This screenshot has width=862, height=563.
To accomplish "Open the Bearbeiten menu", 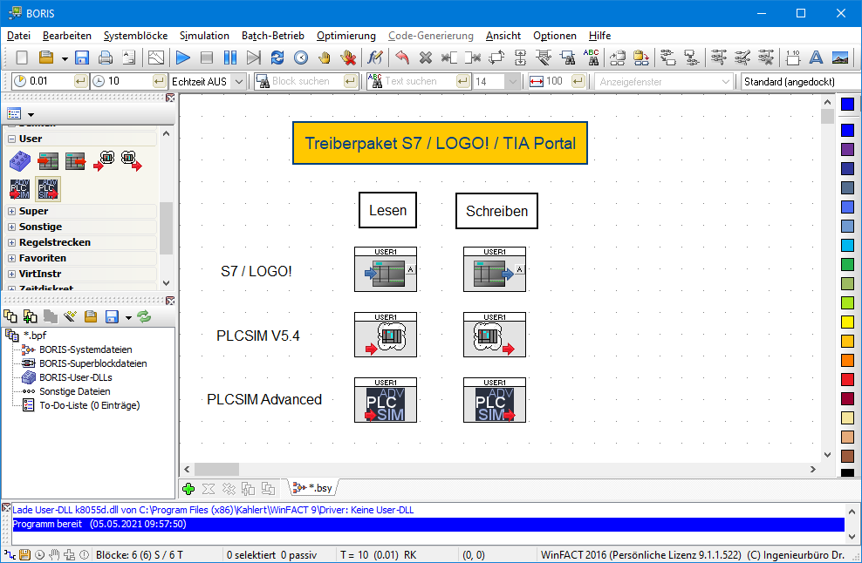I will point(67,36).
